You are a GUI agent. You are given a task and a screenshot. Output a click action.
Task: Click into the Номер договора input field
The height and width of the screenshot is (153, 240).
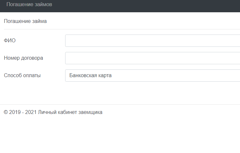pyautogui.click(x=152, y=58)
